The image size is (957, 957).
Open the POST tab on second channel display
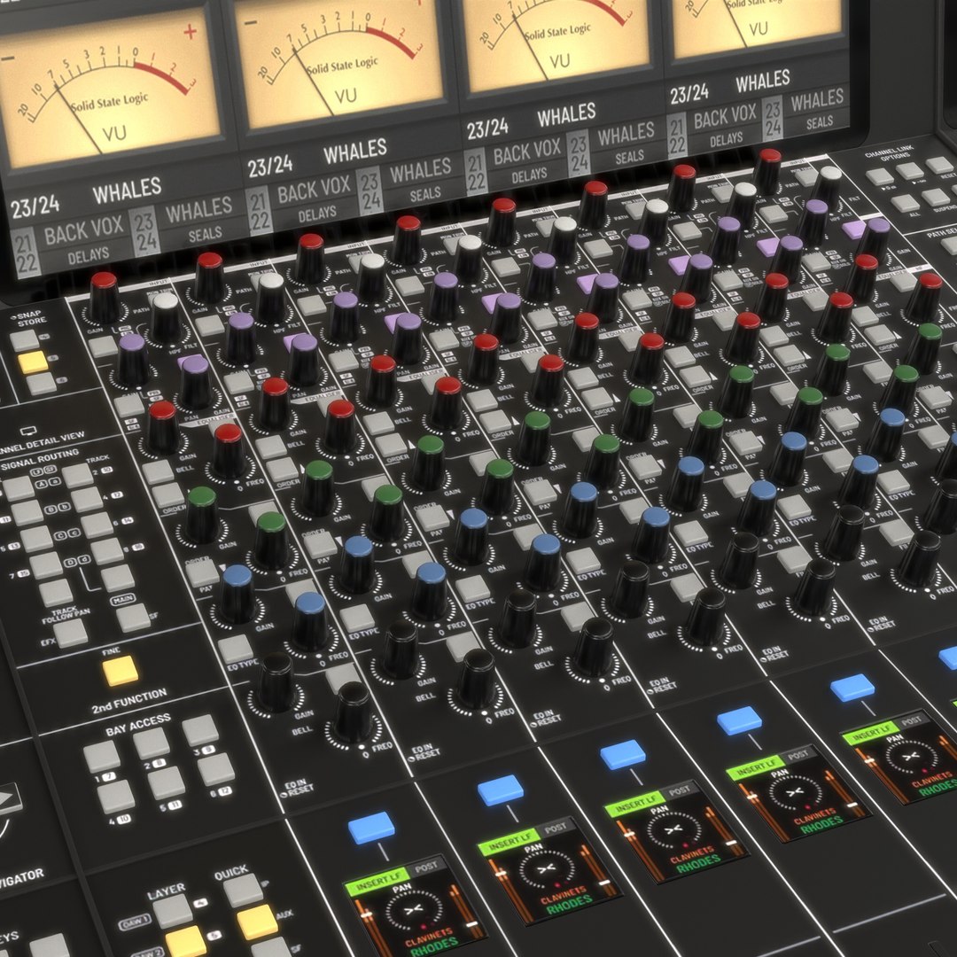pos(556,827)
